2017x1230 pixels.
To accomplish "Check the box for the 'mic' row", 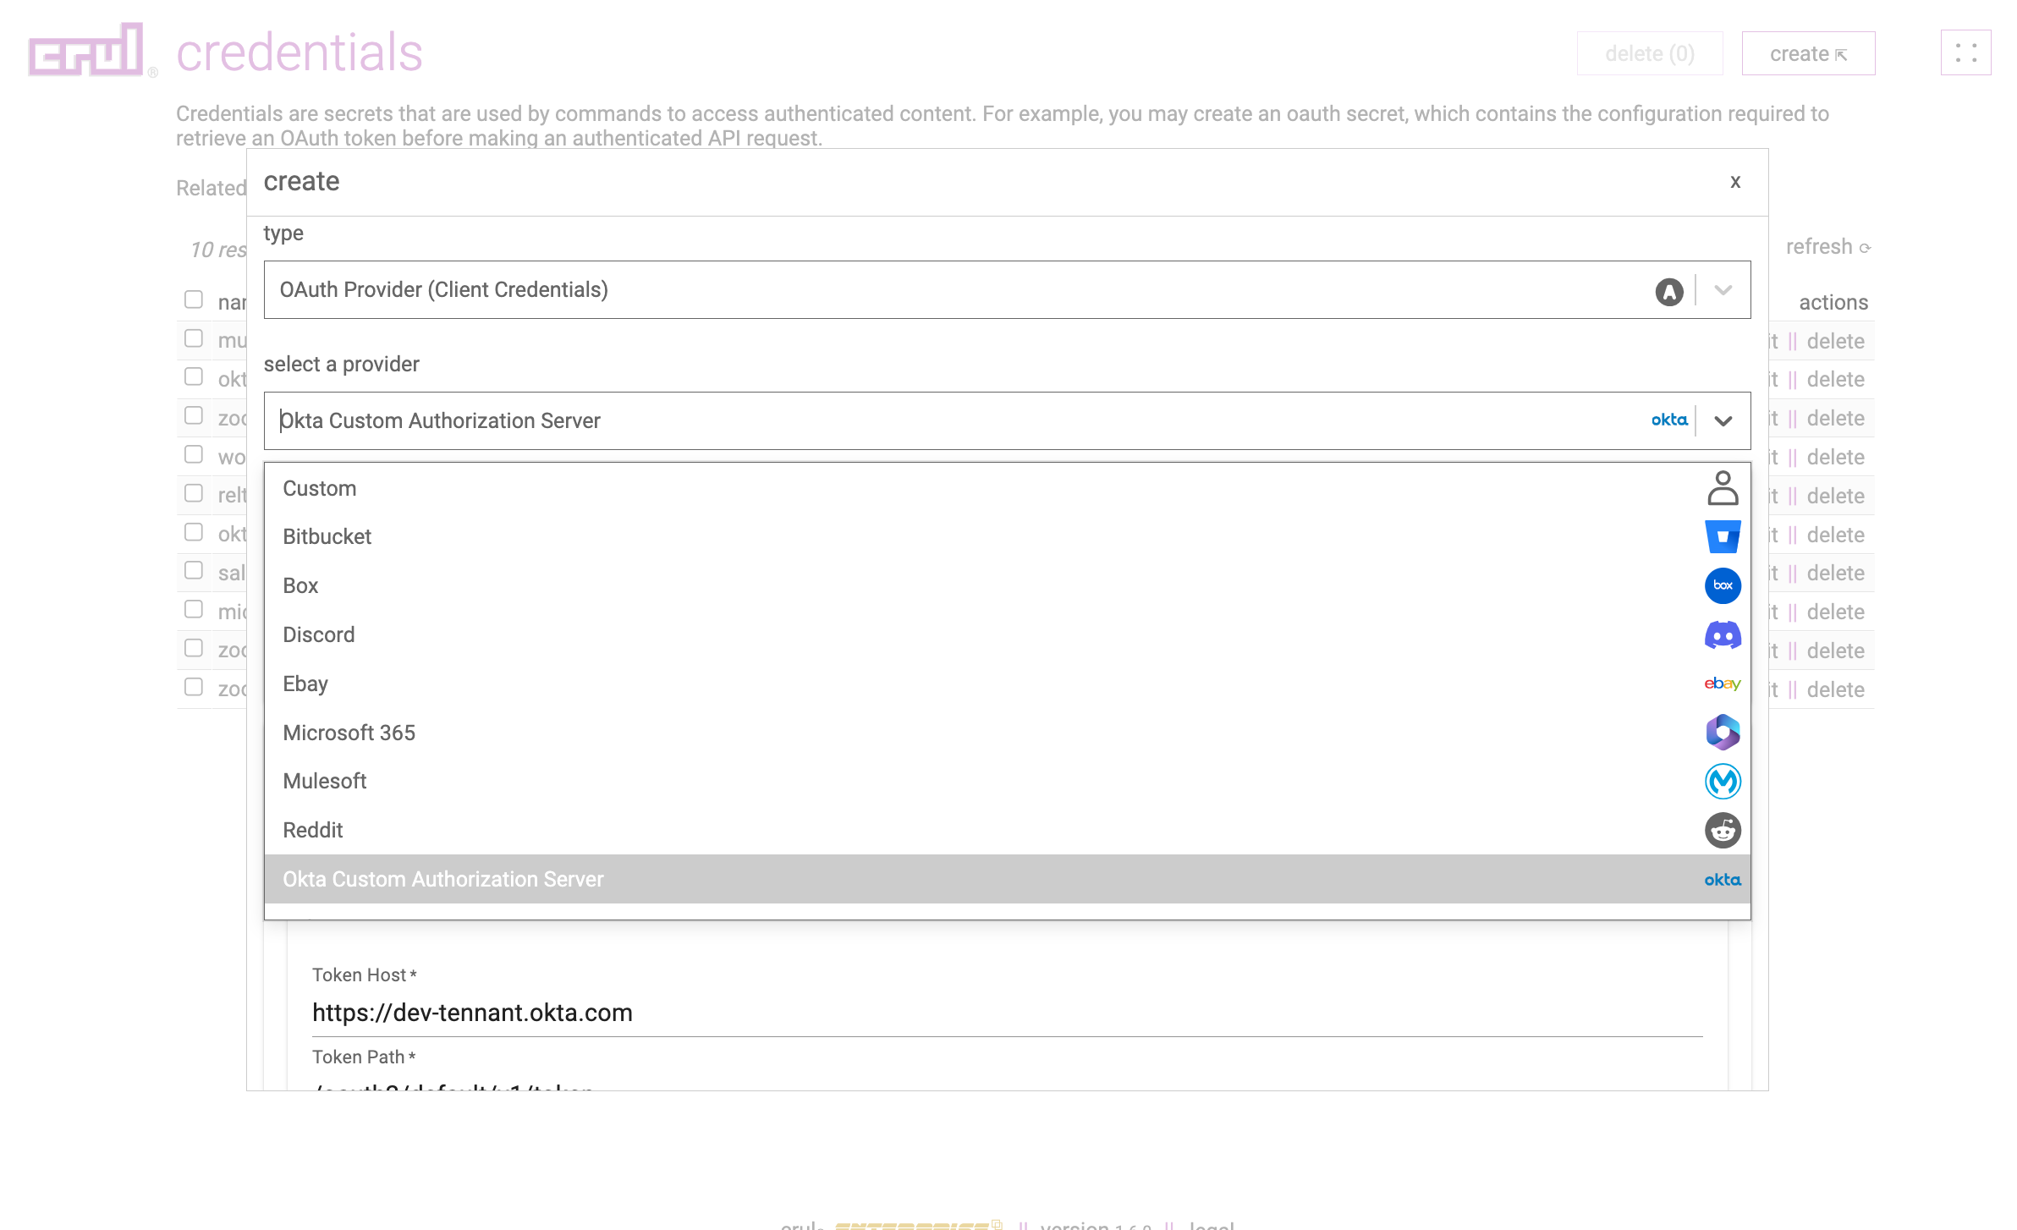I will coord(194,609).
